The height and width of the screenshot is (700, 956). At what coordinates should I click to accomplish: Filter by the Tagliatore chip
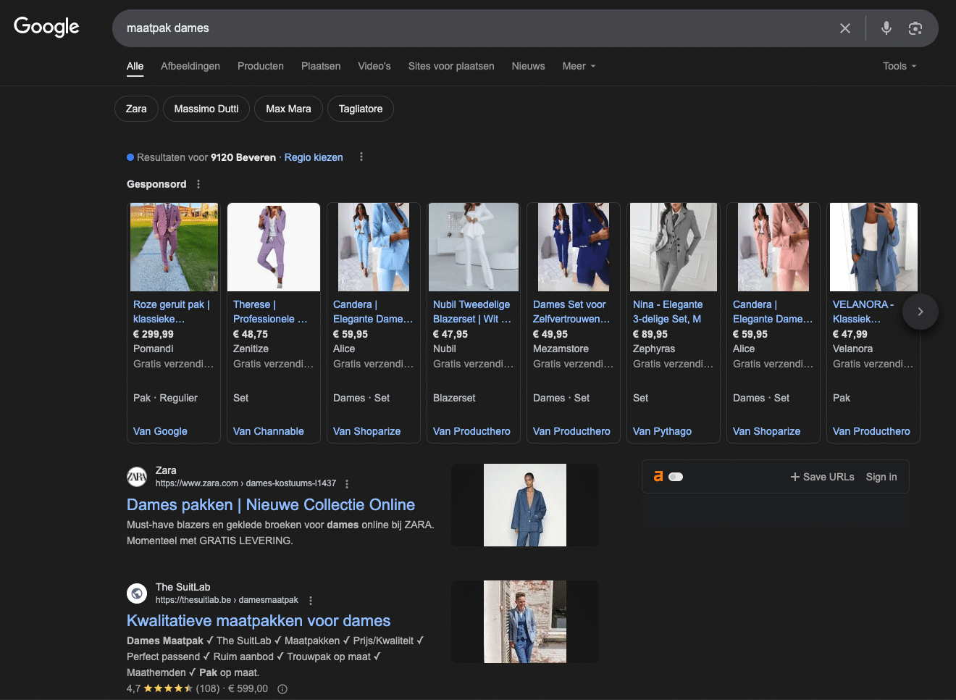(361, 109)
